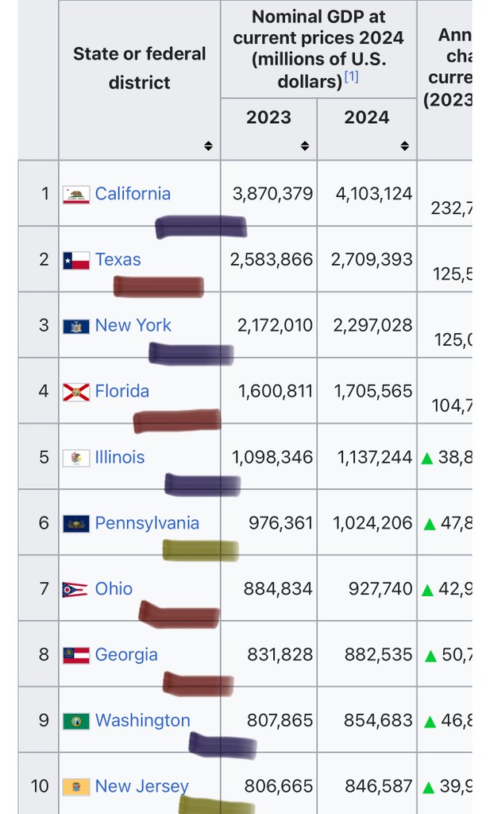Screen dimensions: 490x814
Task: Sort table by 2024 GDP column
Action: 405,146
